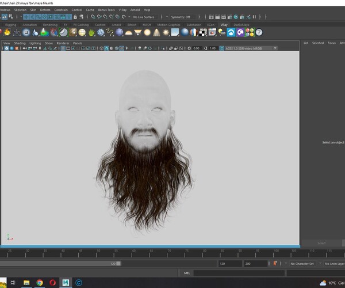Open the viewport Renderer menu

point(63,43)
